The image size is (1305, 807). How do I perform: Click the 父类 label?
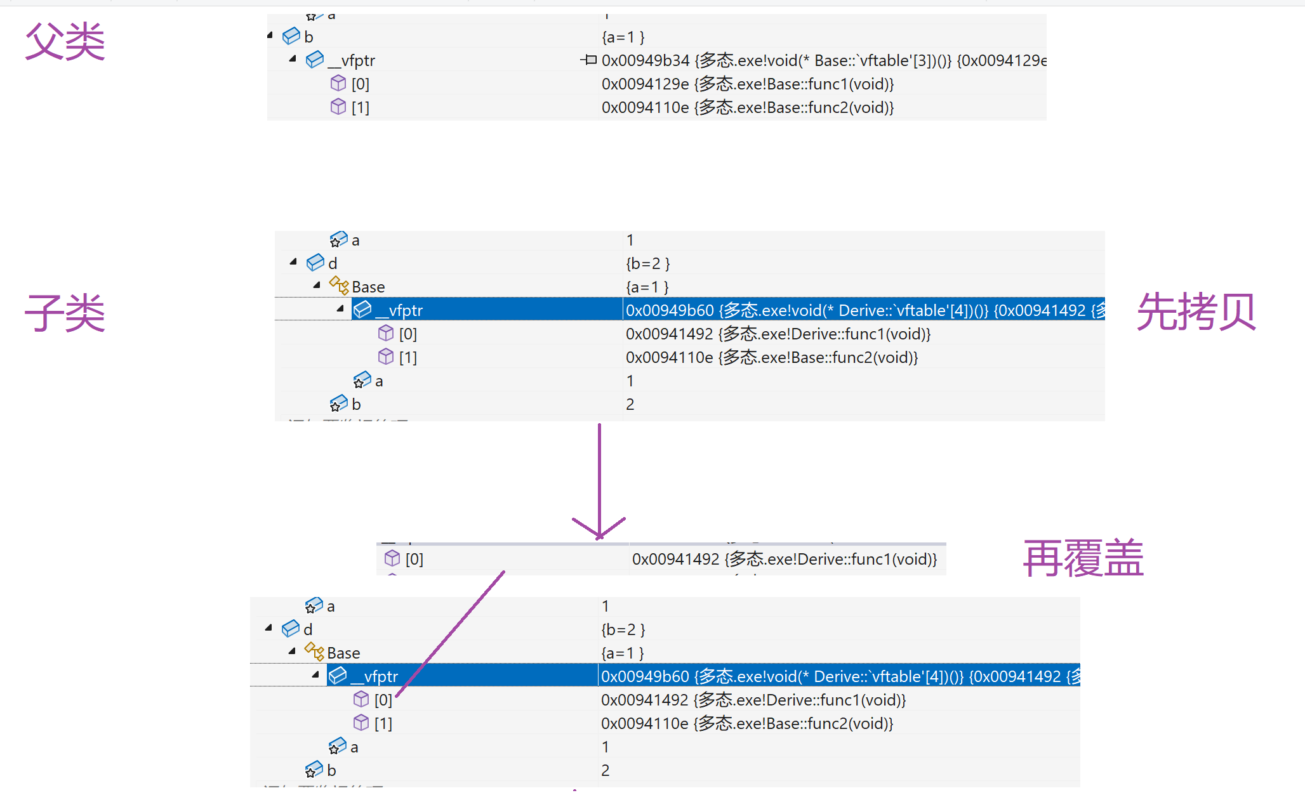[x=65, y=42]
